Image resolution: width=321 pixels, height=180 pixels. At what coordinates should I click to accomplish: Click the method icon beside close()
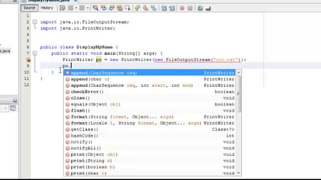[x=68, y=98]
